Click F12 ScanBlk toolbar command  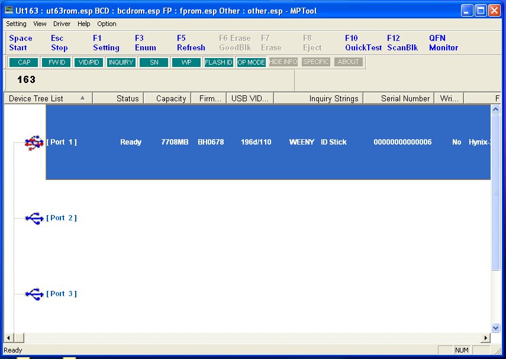coord(402,43)
